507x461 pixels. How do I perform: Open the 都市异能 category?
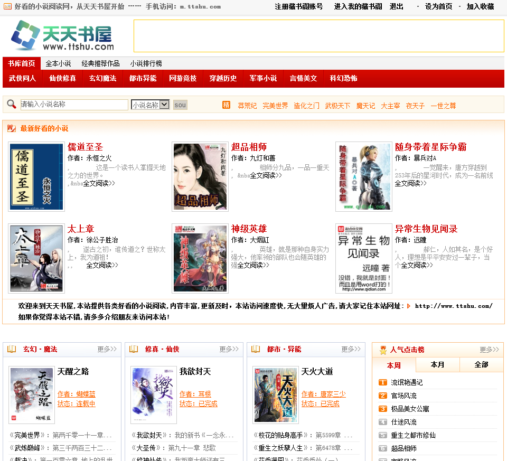143,78
